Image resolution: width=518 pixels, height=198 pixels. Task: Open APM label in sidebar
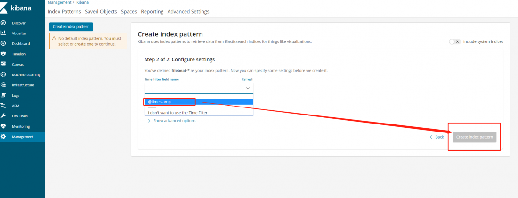click(16, 106)
